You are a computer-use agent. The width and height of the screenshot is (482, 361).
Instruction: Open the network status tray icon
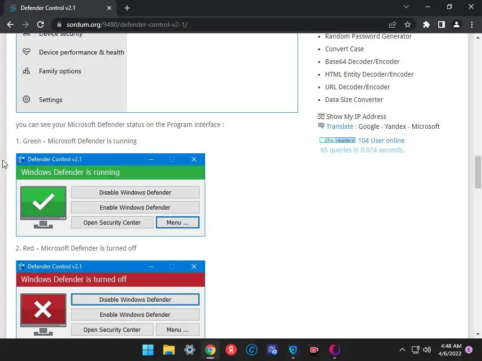pyautogui.click(x=416, y=350)
